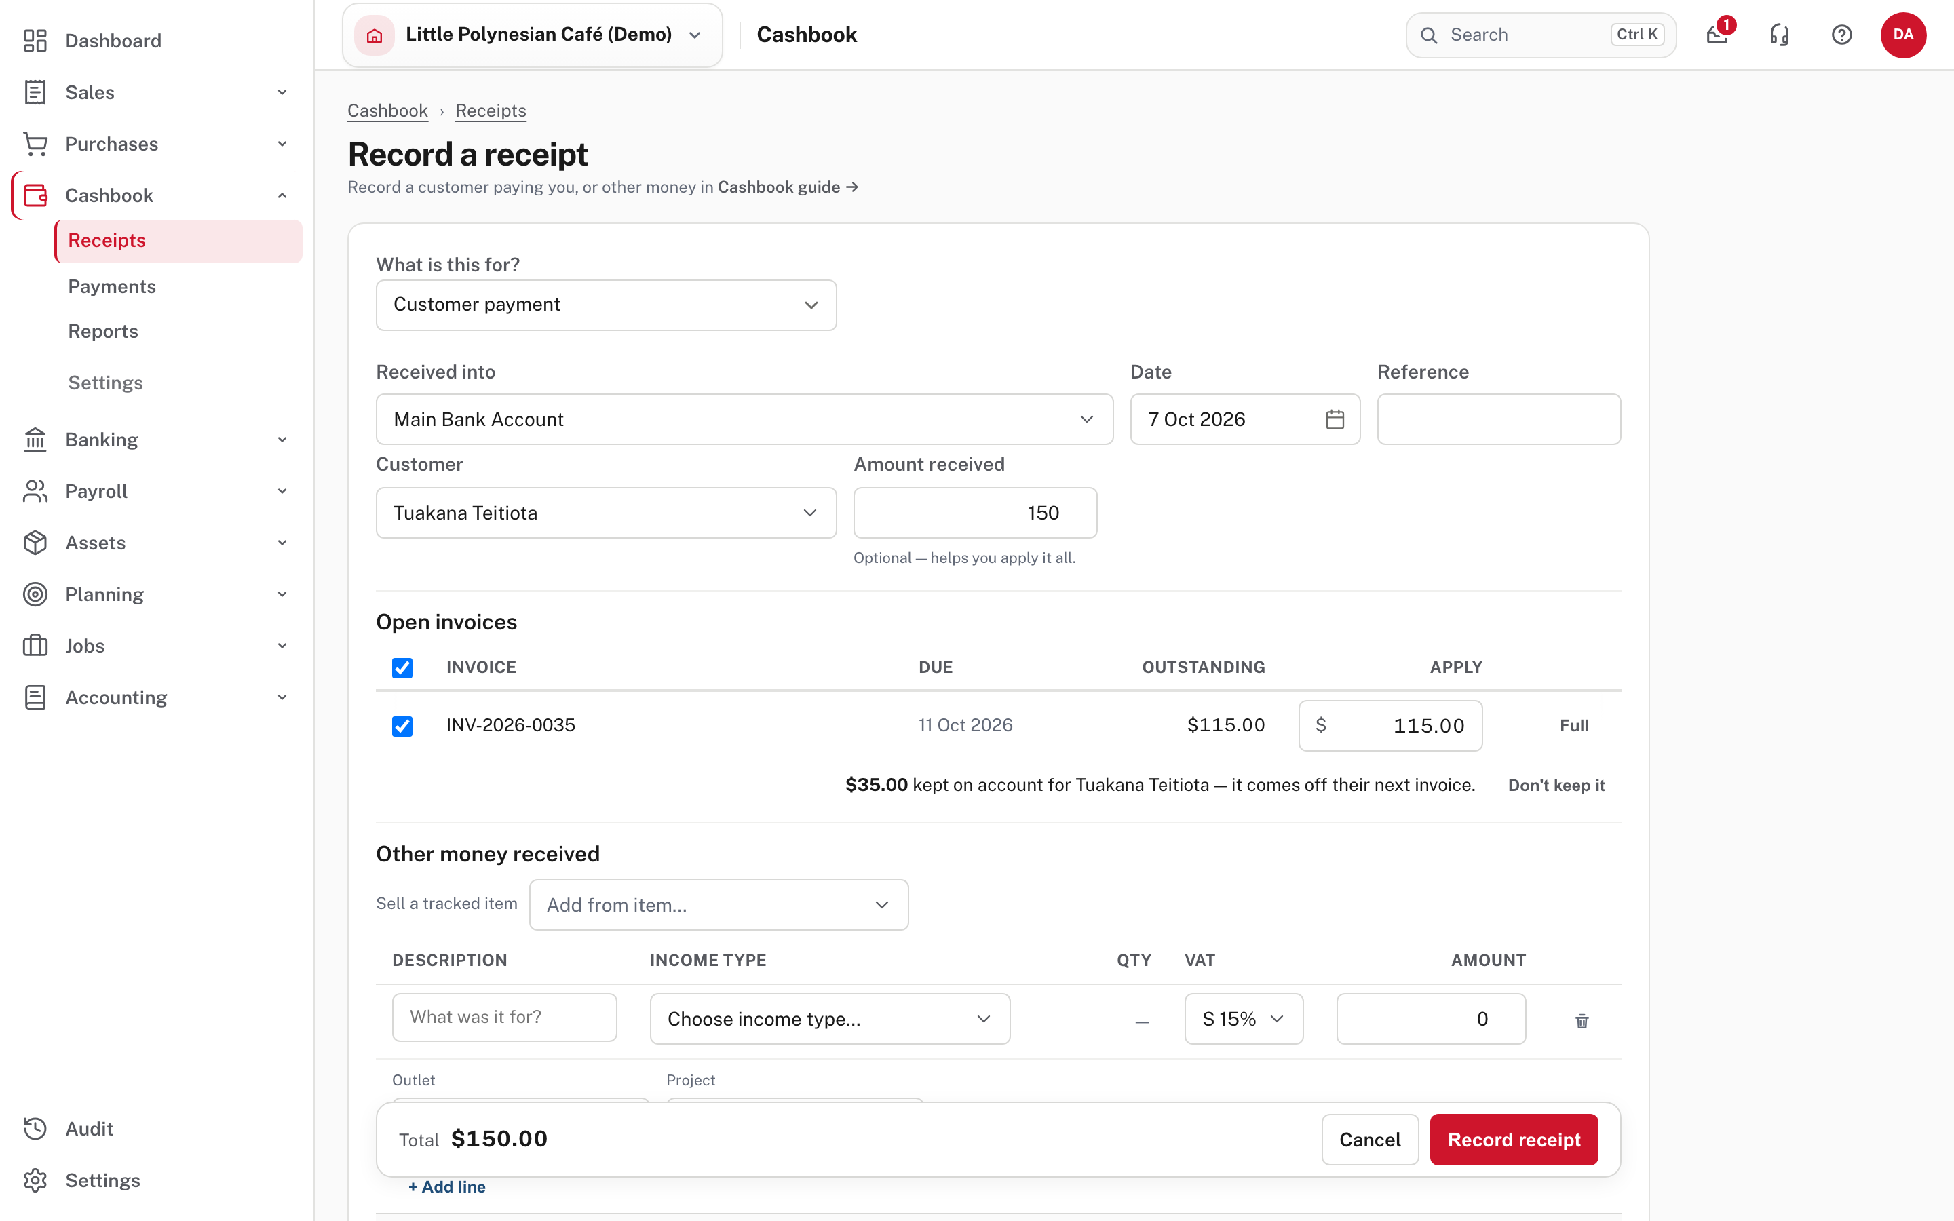
Task: Open the notifications inbox icon
Action: click(x=1717, y=35)
